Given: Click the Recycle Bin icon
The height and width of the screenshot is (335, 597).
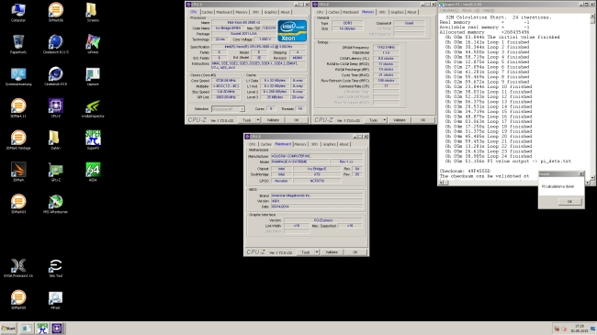Looking at the screenshot, I should coord(18,44).
